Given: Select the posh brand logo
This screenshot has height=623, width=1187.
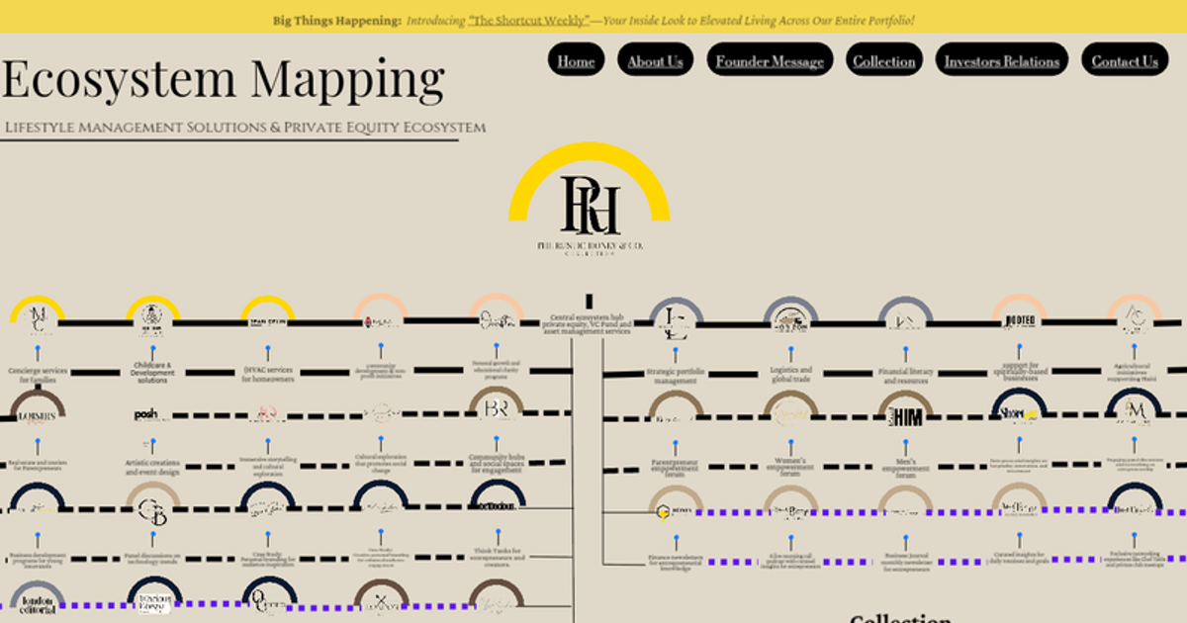Looking at the screenshot, I should pyautogui.click(x=143, y=413).
